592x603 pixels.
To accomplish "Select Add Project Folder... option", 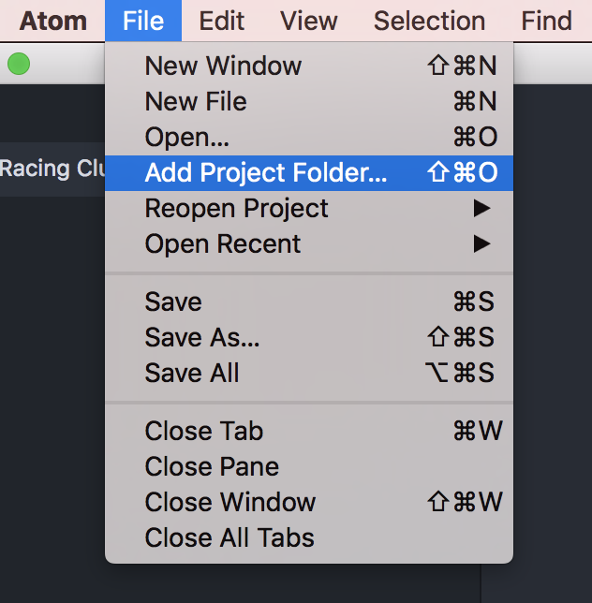I will click(266, 172).
